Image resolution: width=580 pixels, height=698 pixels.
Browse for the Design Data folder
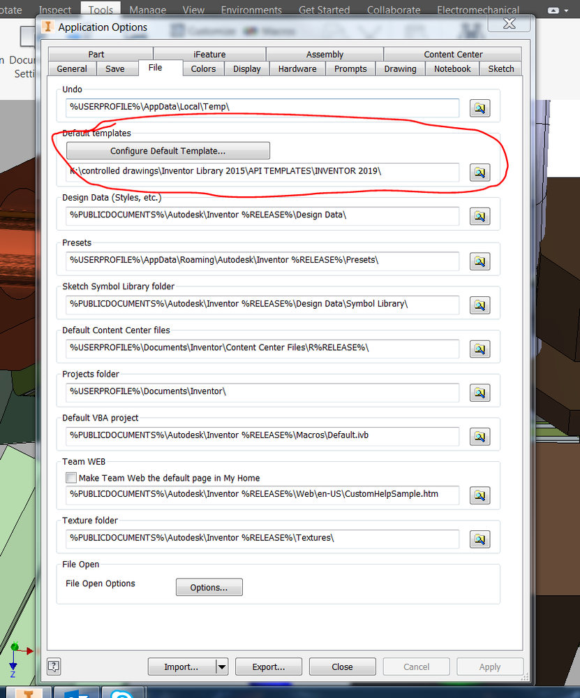480,217
